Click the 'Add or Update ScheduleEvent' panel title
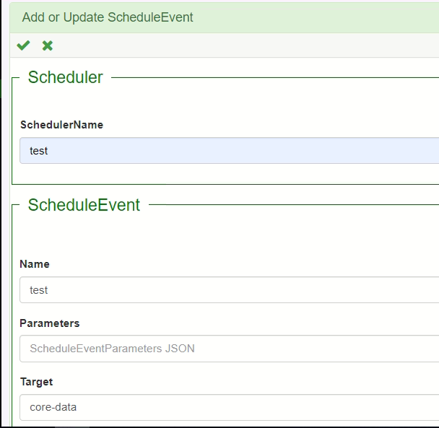Viewport: 439px width, 428px height. click(x=108, y=17)
